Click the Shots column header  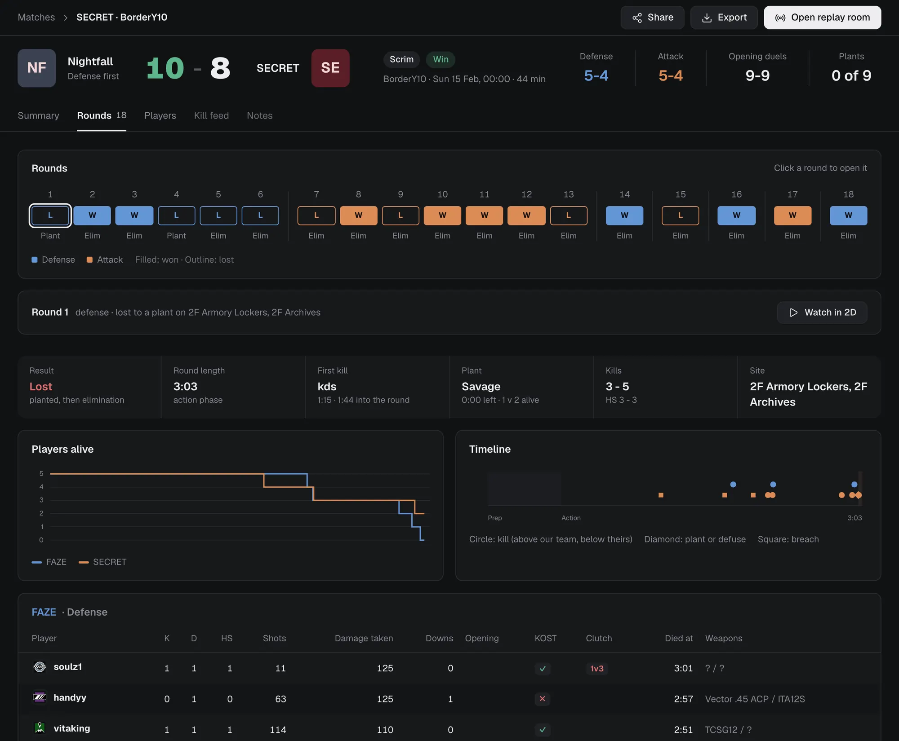pyautogui.click(x=274, y=638)
